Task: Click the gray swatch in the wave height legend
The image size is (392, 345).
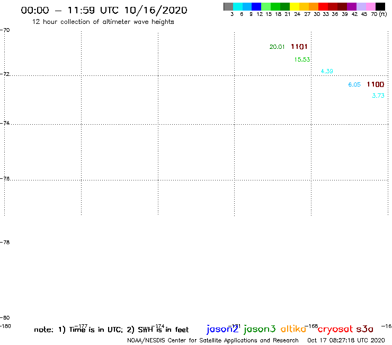Action: [228, 6]
